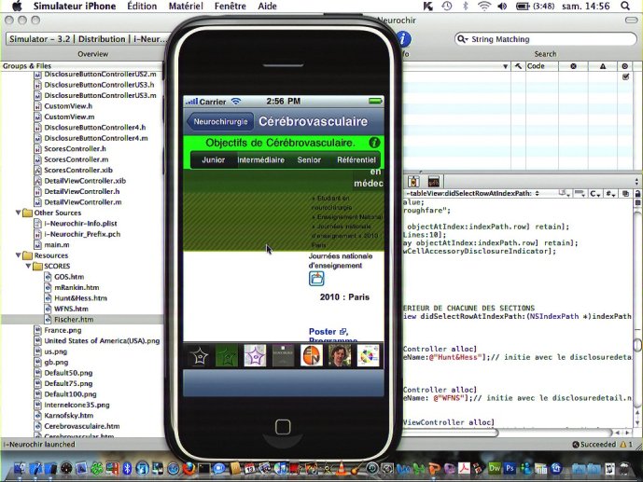The width and height of the screenshot is (643, 482).
Task: Open the breakpoints dropdown in editor bar
Action: tap(580, 193)
